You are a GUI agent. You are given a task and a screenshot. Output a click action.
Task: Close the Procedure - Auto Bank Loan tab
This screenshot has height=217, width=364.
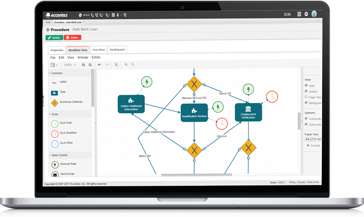coord(83,22)
